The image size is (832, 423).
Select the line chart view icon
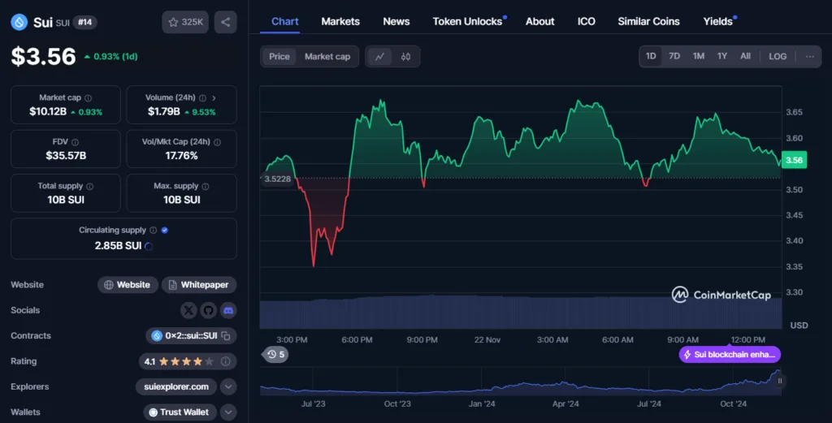pos(379,57)
